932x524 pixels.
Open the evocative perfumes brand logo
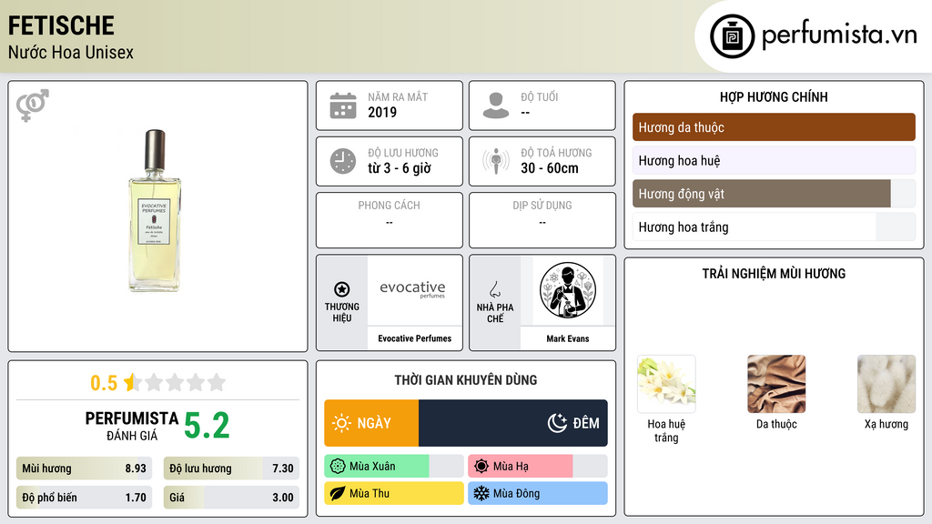[x=412, y=289]
